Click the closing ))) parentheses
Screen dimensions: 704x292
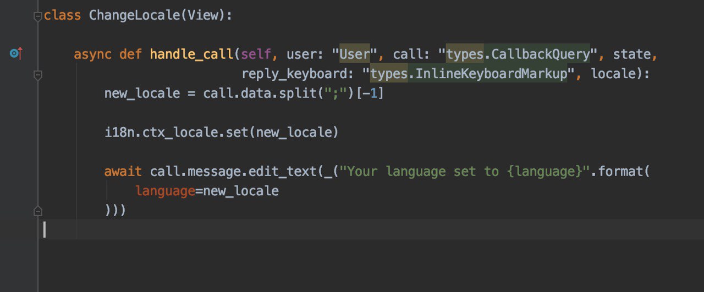click(116, 210)
